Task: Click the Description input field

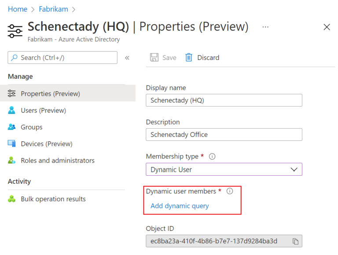Action: click(224, 135)
